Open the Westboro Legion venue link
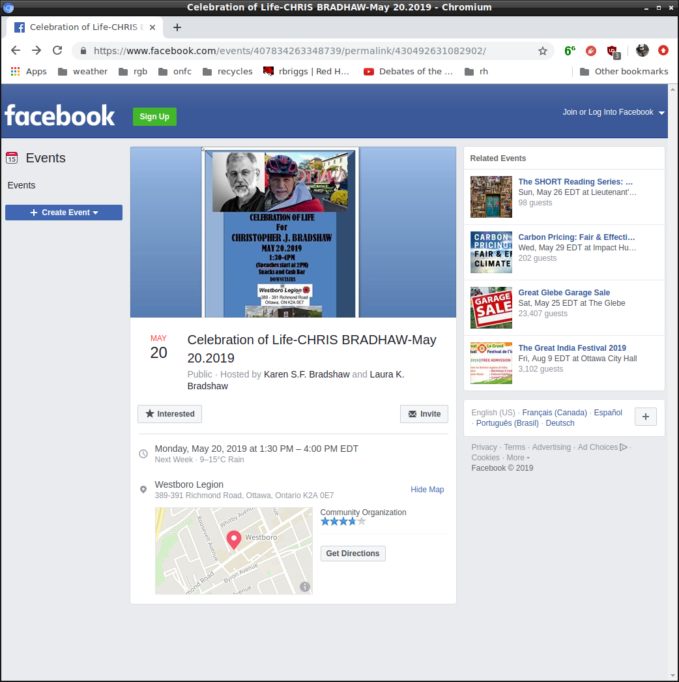 (x=189, y=484)
